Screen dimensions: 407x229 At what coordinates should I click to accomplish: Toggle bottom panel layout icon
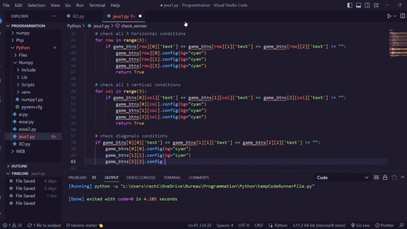[359, 5]
